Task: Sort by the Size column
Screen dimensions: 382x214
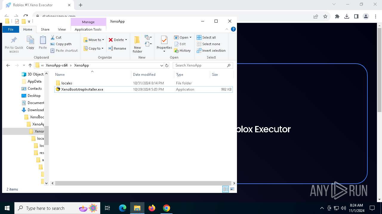Action: (x=222, y=75)
